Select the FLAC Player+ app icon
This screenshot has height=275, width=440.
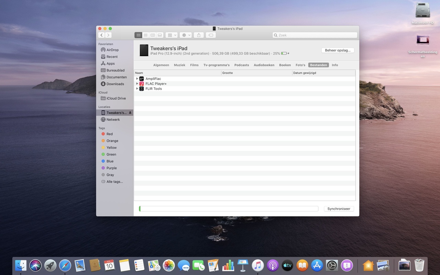(x=142, y=84)
